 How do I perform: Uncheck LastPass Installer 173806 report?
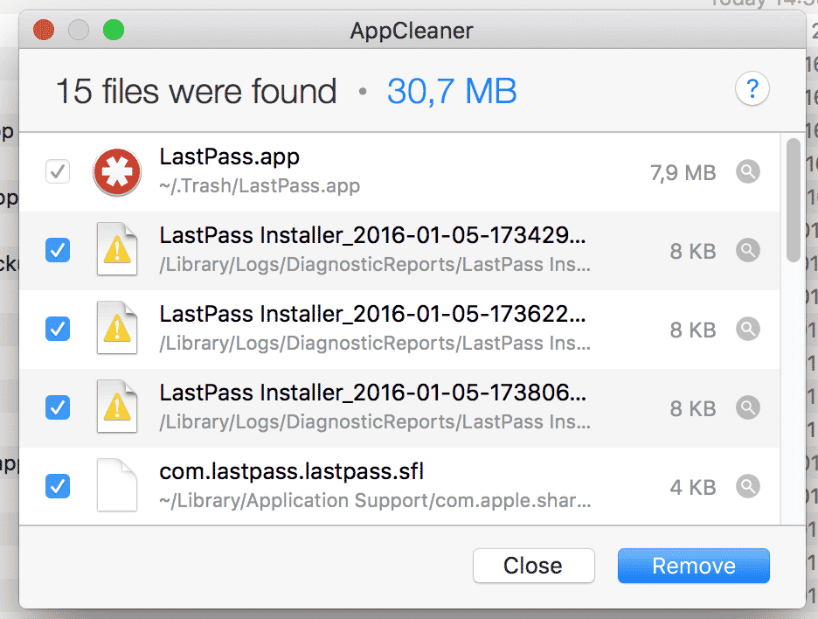point(58,407)
